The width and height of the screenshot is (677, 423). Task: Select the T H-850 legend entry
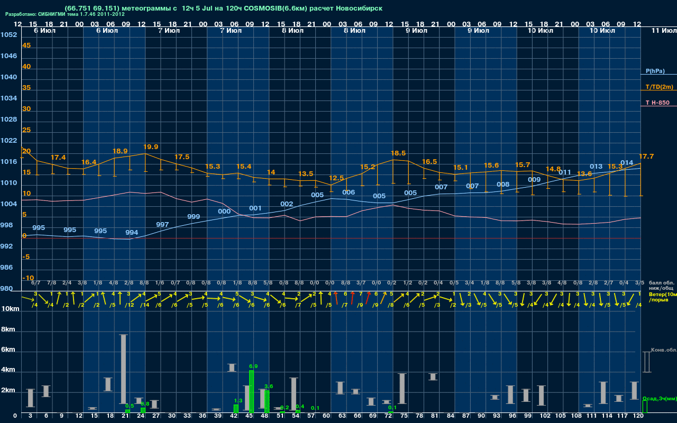656,103
